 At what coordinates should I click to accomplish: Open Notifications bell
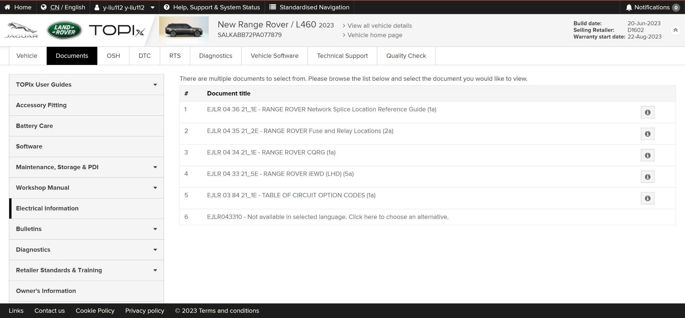click(629, 7)
